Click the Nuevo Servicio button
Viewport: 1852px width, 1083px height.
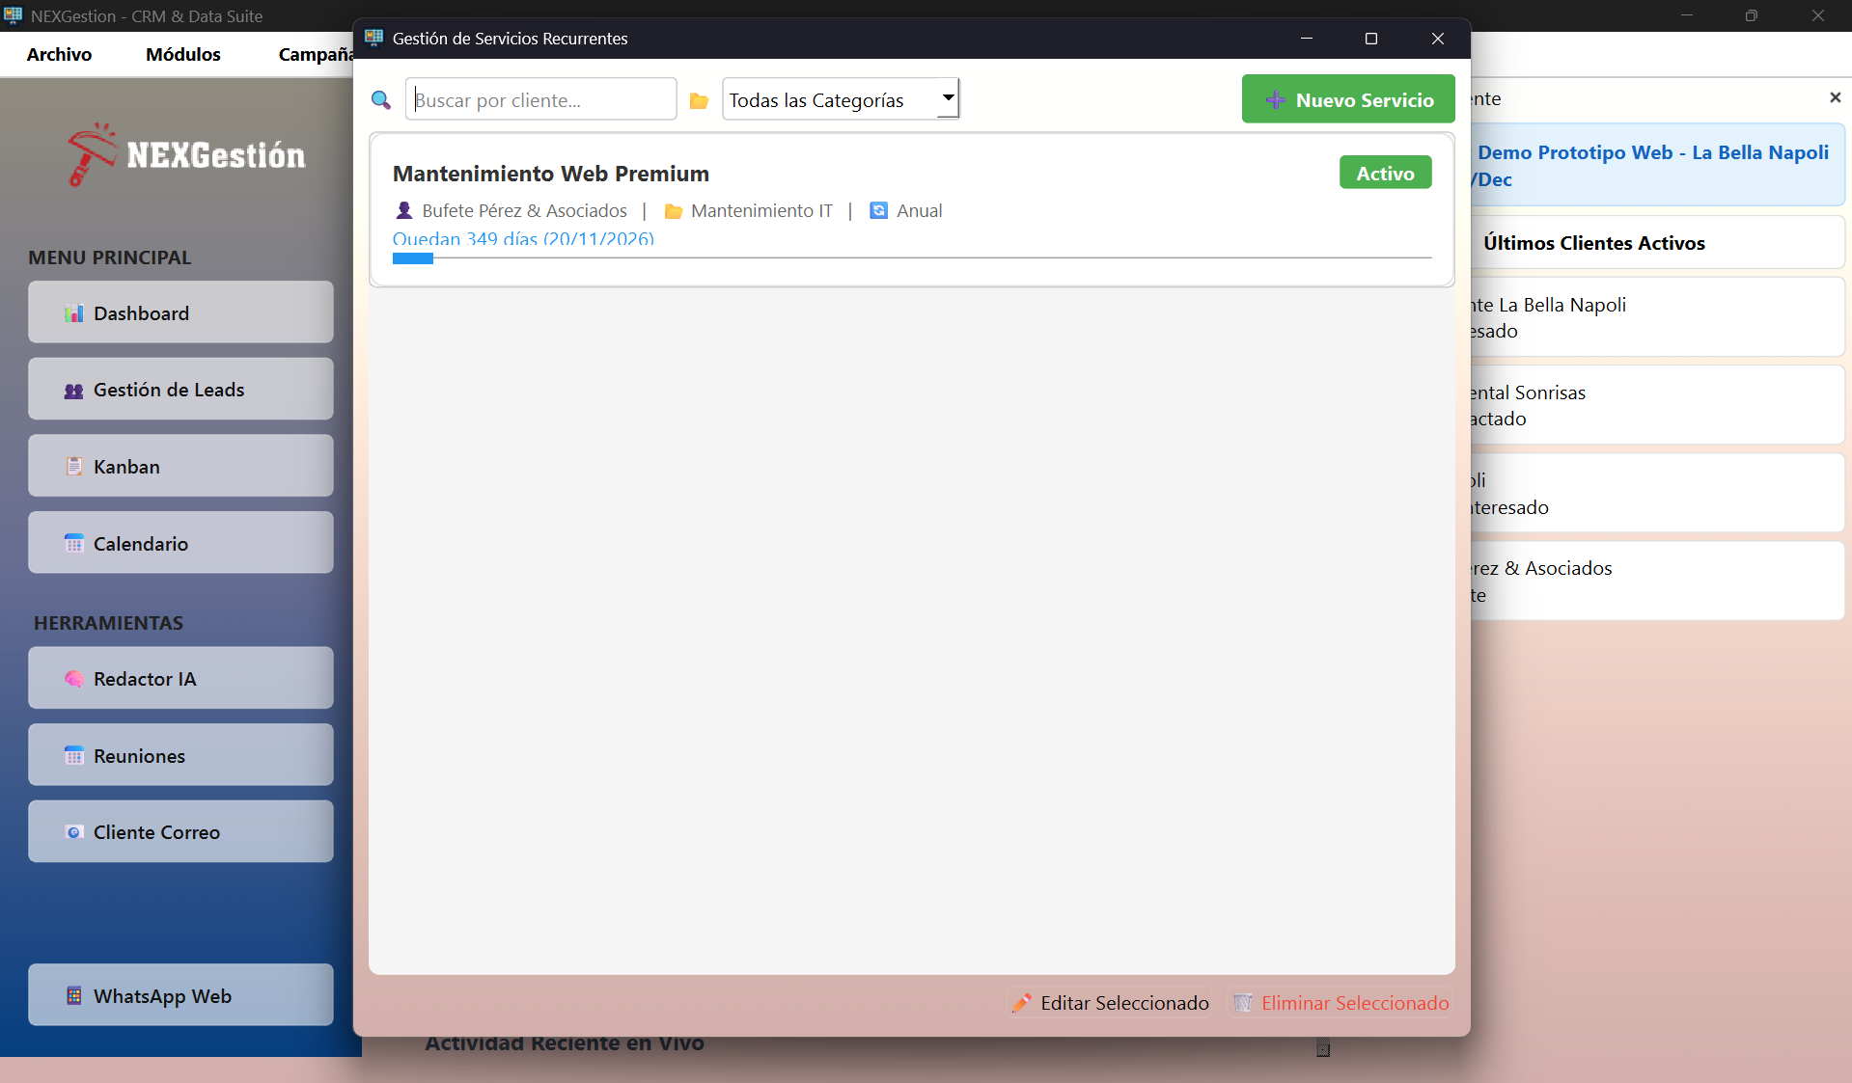(1347, 99)
